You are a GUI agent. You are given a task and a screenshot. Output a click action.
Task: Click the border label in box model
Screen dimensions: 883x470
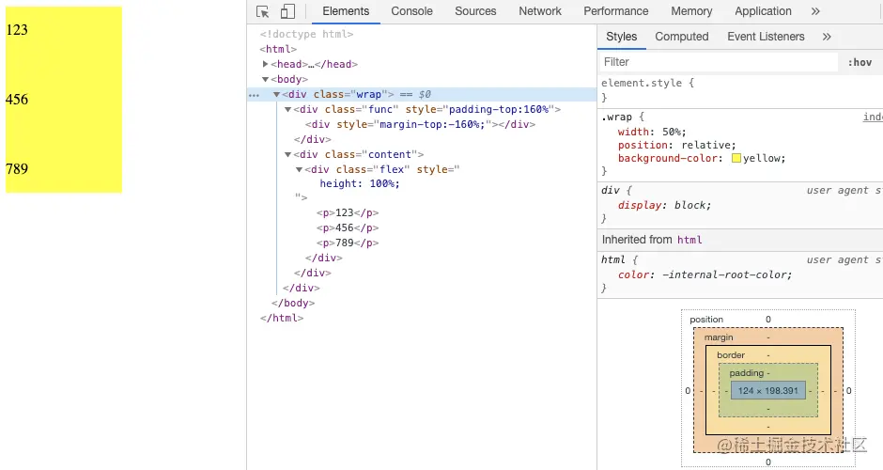click(731, 355)
